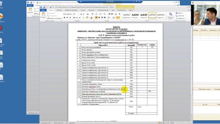Align text right

tap(102, 18)
